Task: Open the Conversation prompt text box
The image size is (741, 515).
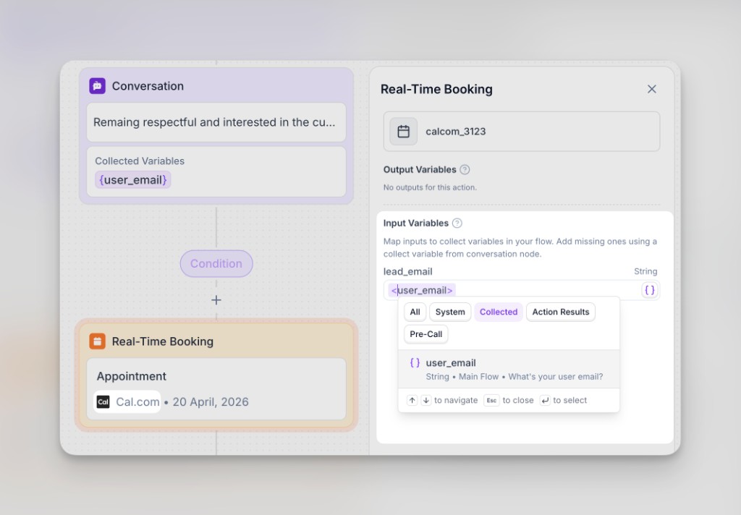Action: (x=216, y=122)
